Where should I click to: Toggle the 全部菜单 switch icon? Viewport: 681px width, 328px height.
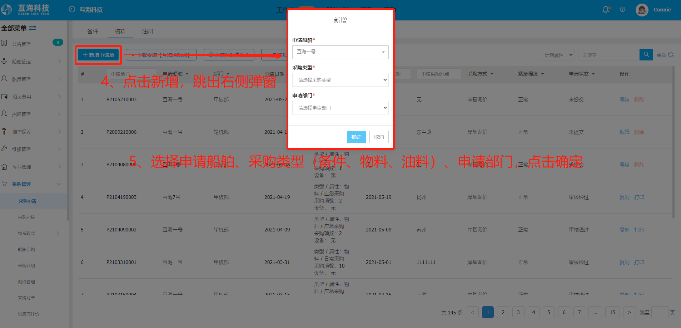tap(33, 28)
